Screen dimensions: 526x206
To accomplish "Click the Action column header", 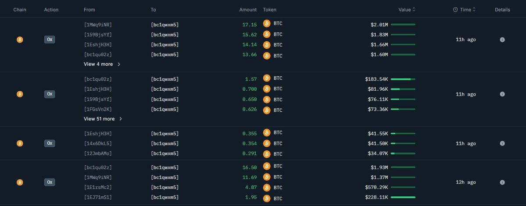I will coord(51,10).
